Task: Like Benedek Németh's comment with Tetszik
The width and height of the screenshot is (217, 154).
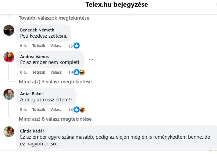Action: tap(39, 46)
